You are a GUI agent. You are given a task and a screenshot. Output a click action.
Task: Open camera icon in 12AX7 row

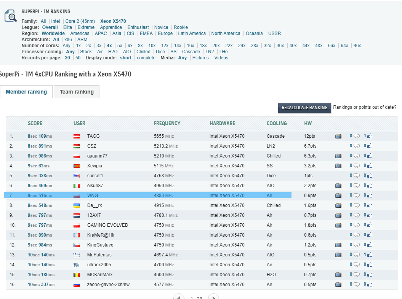coord(338,215)
